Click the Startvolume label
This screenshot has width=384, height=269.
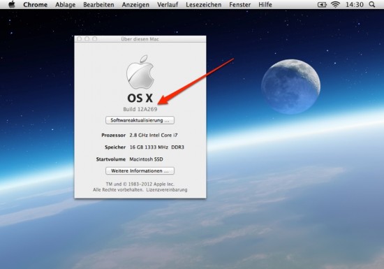pyautogui.click(x=111, y=159)
